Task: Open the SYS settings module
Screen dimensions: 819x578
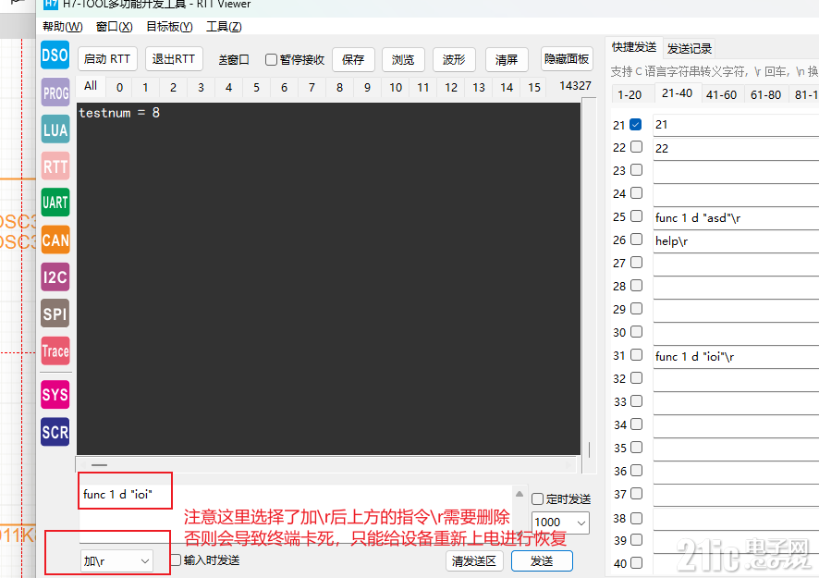Action: click(55, 394)
